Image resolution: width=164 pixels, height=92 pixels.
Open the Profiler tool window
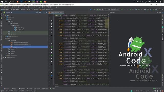pyautogui.click(x=45, y=89)
